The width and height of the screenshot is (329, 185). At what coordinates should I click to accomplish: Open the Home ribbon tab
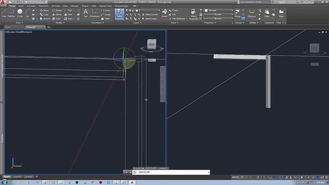(12, 6)
